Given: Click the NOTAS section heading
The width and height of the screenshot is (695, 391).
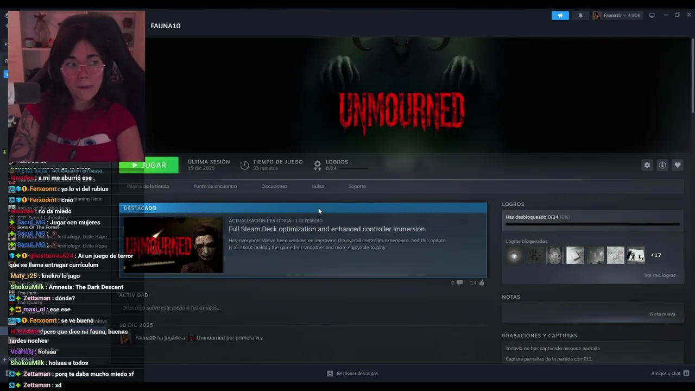Looking at the screenshot, I should [511, 297].
